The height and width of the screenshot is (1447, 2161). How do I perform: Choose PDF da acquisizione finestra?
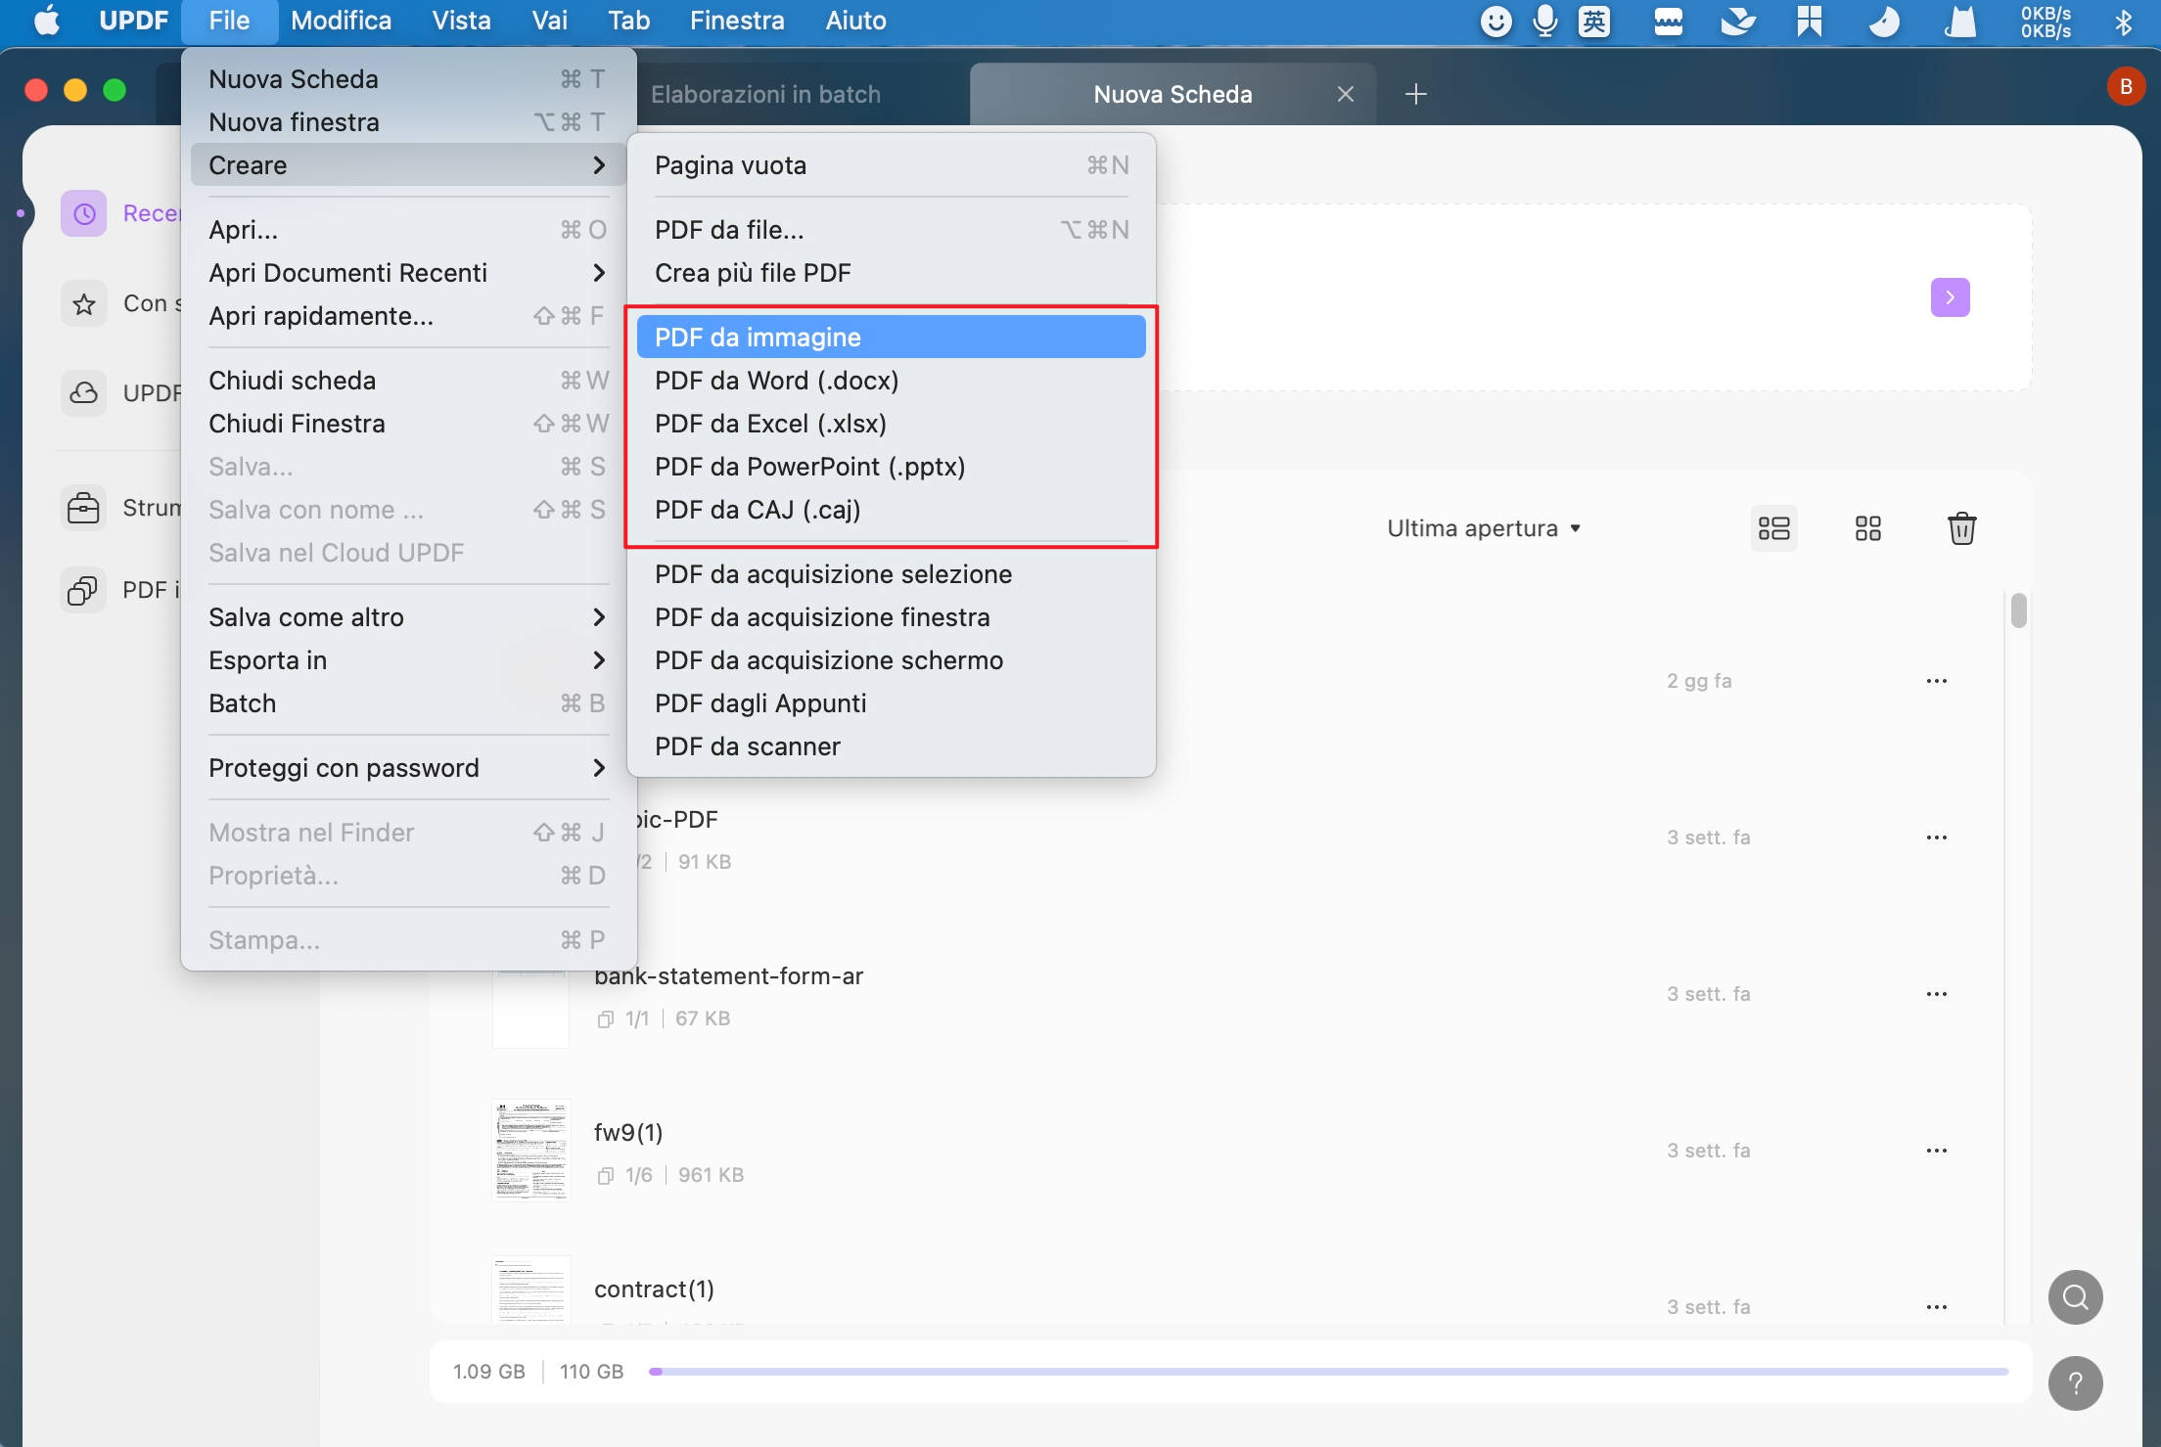coord(891,617)
